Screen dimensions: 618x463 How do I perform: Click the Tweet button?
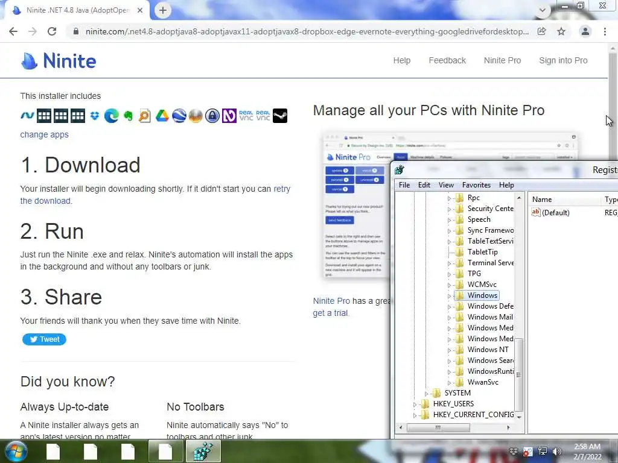[x=44, y=339]
